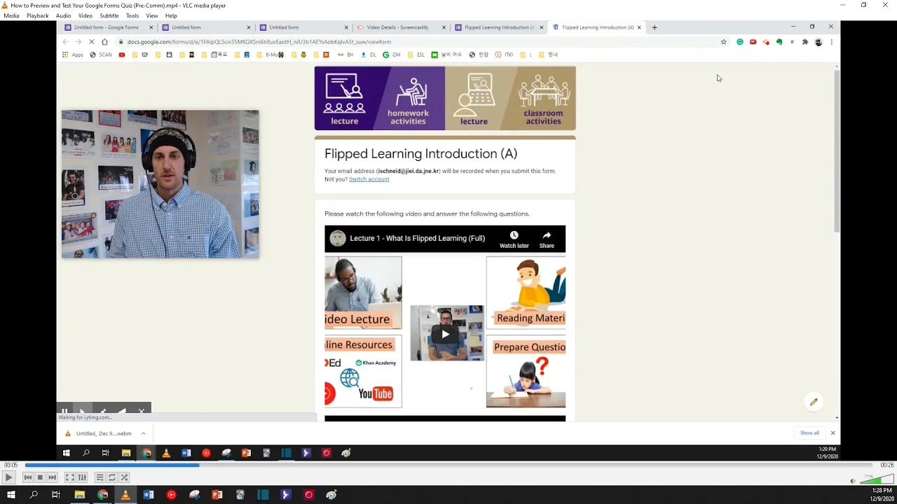Open the Chrome extensions puzzle icon
The width and height of the screenshot is (897, 504).
tap(805, 42)
